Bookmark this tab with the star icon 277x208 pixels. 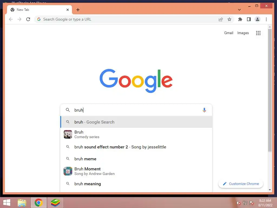(x=229, y=19)
